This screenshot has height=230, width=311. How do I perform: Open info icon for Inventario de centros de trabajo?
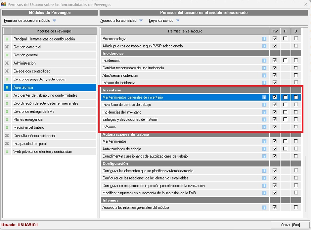click(264, 105)
